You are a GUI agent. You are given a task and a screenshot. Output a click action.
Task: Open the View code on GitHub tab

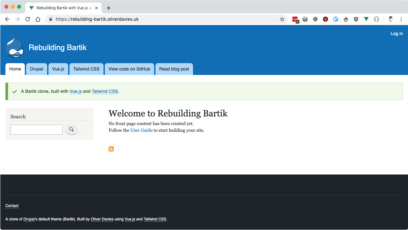click(129, 69)
